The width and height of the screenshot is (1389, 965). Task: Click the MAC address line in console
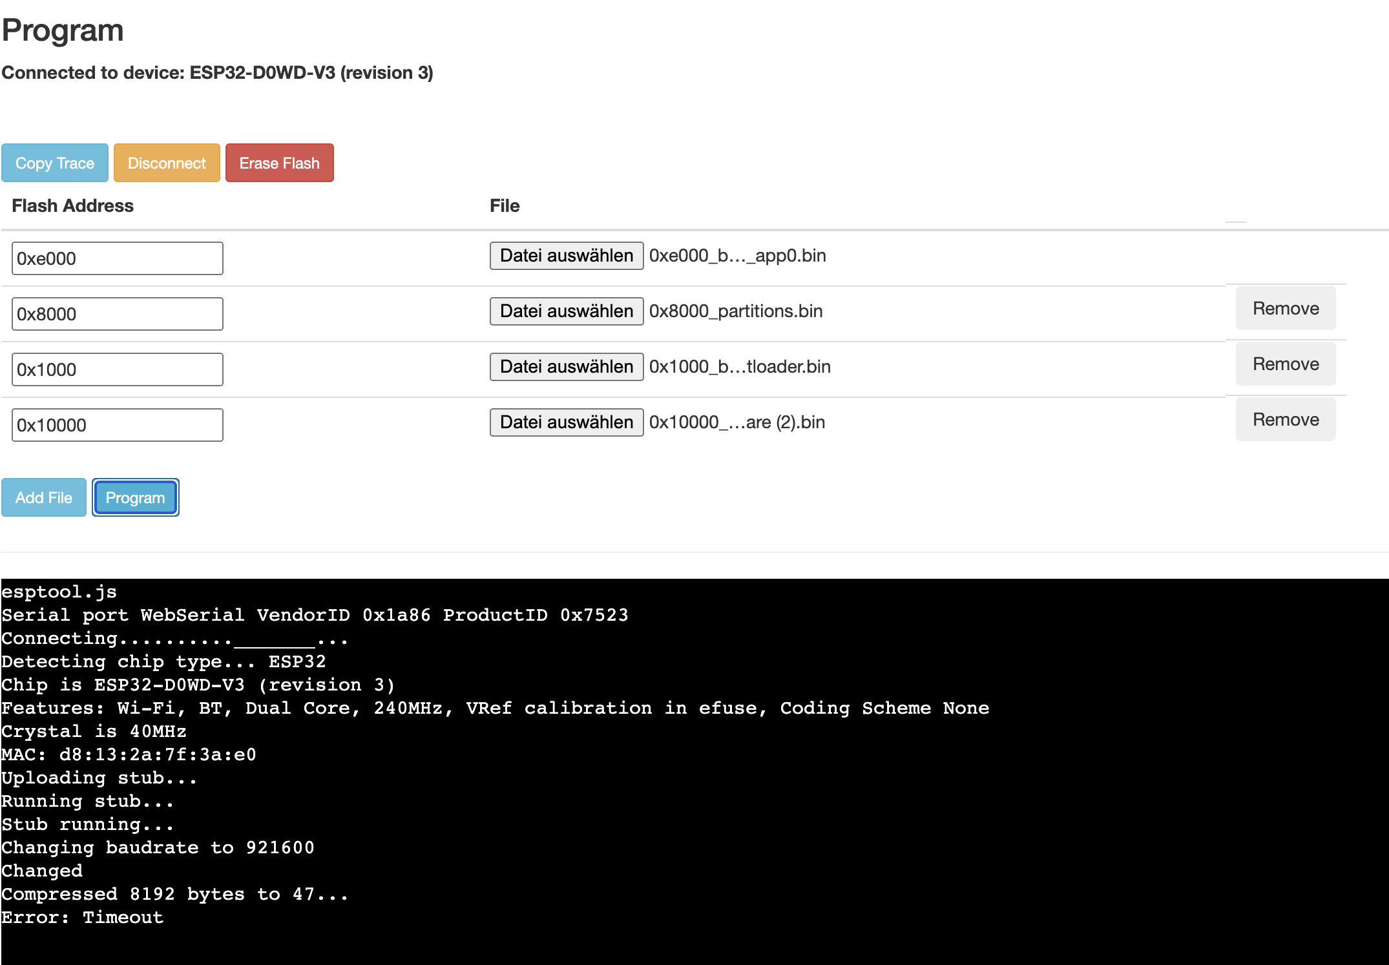point(129,754)
